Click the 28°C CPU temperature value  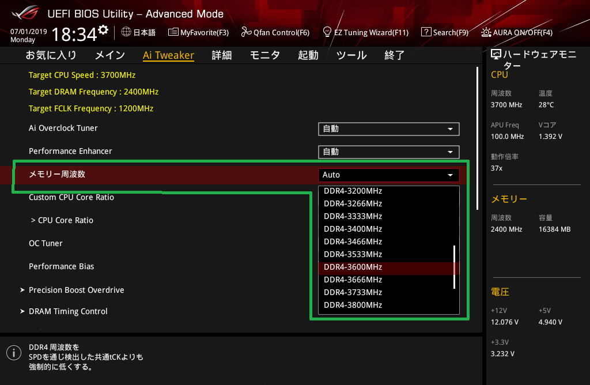click(546, 105)
